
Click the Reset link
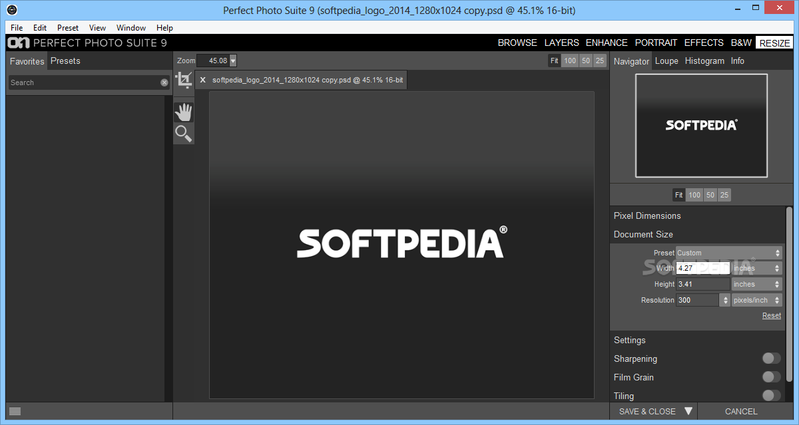pyautogui.click(x=772, y=315)
